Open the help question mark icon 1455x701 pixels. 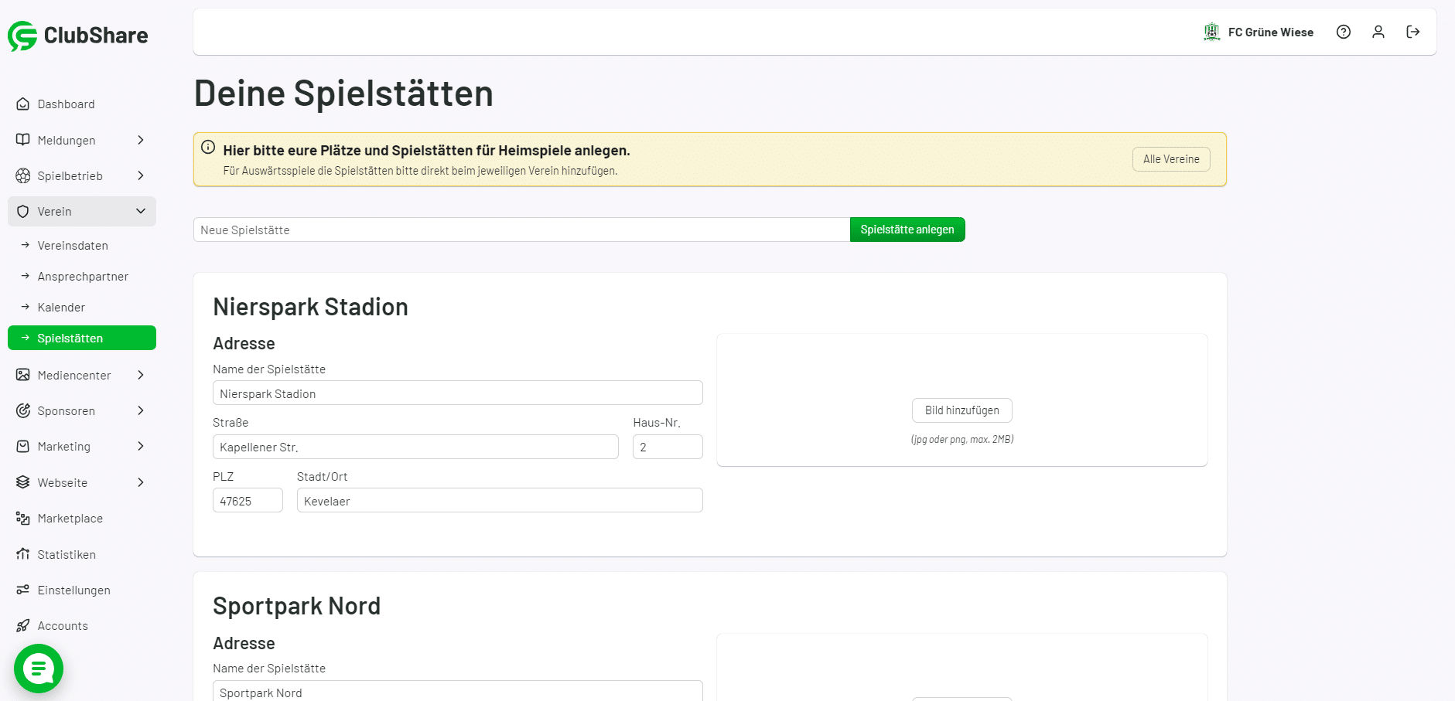click(x=1344, y=32)
